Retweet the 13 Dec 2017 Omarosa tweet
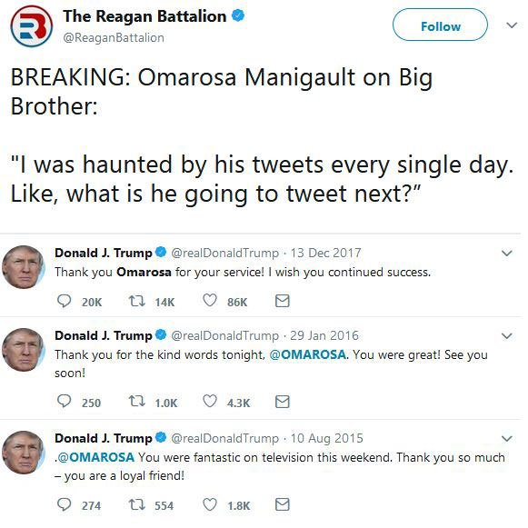528x528 pixels. click(137, 301)
